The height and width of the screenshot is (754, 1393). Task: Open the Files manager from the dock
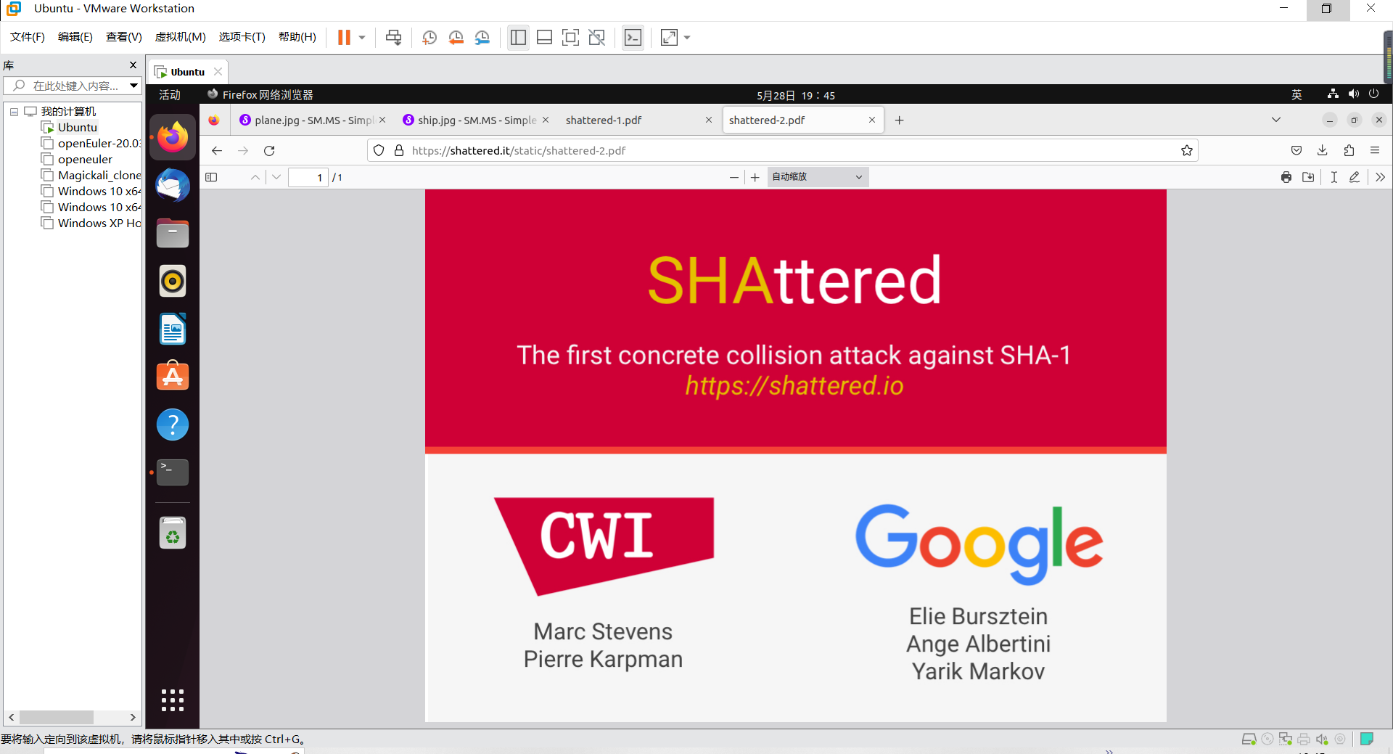173,233
